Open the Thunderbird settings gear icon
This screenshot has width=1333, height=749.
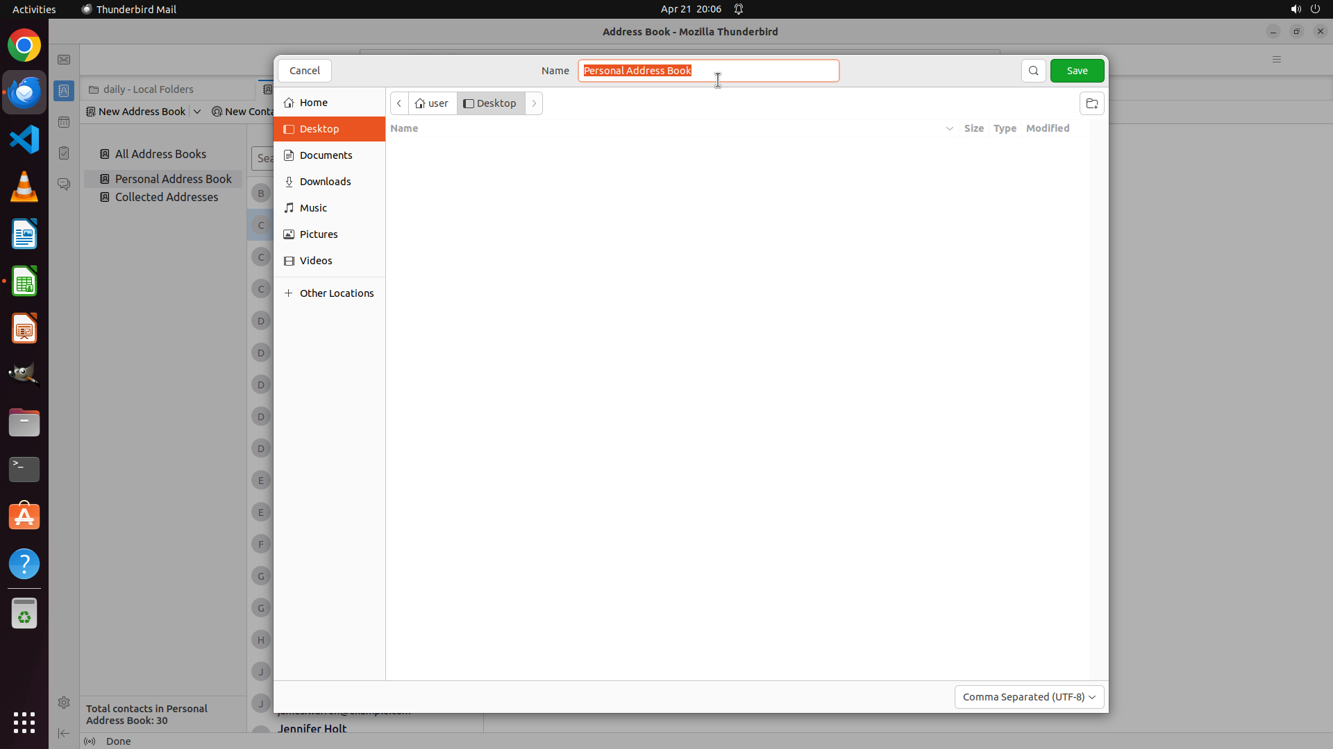click(x=64, y=703)
